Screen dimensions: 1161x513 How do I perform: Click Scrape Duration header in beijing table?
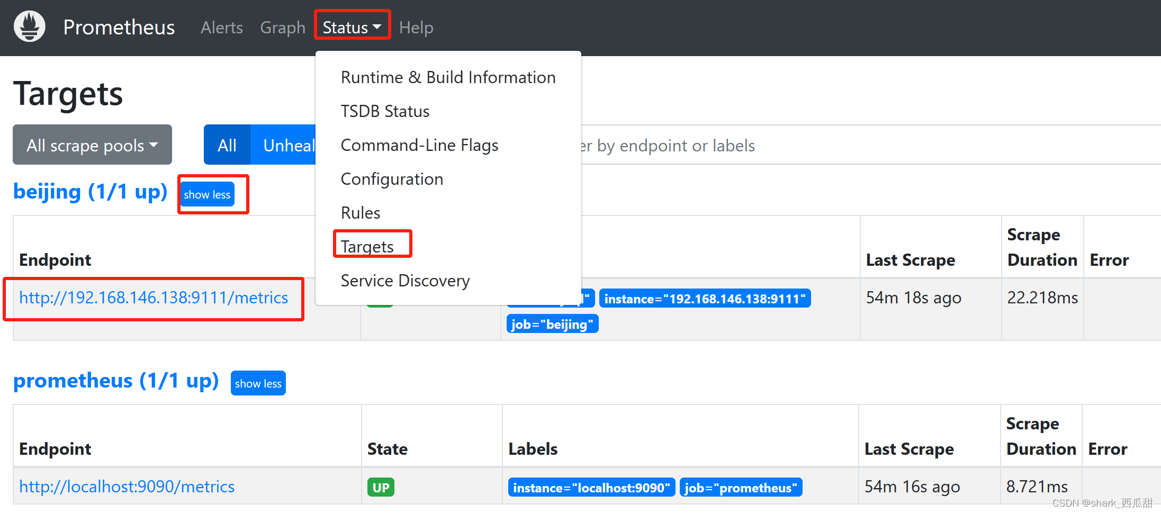pyautogui.click(x=1042, y=247)
